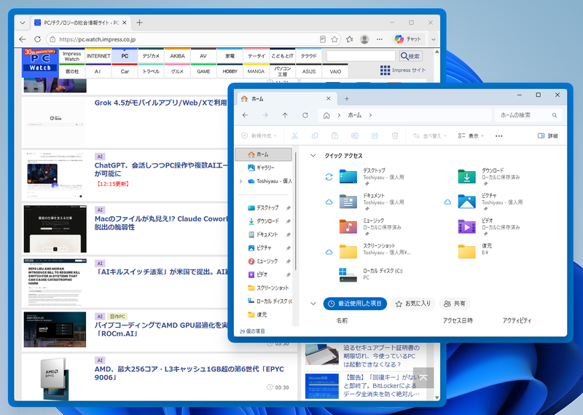Open the MANGA category tab
The image size is (583, 415).
256,71
